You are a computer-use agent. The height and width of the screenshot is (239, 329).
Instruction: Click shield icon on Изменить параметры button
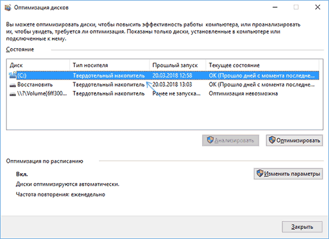[260, 173]
